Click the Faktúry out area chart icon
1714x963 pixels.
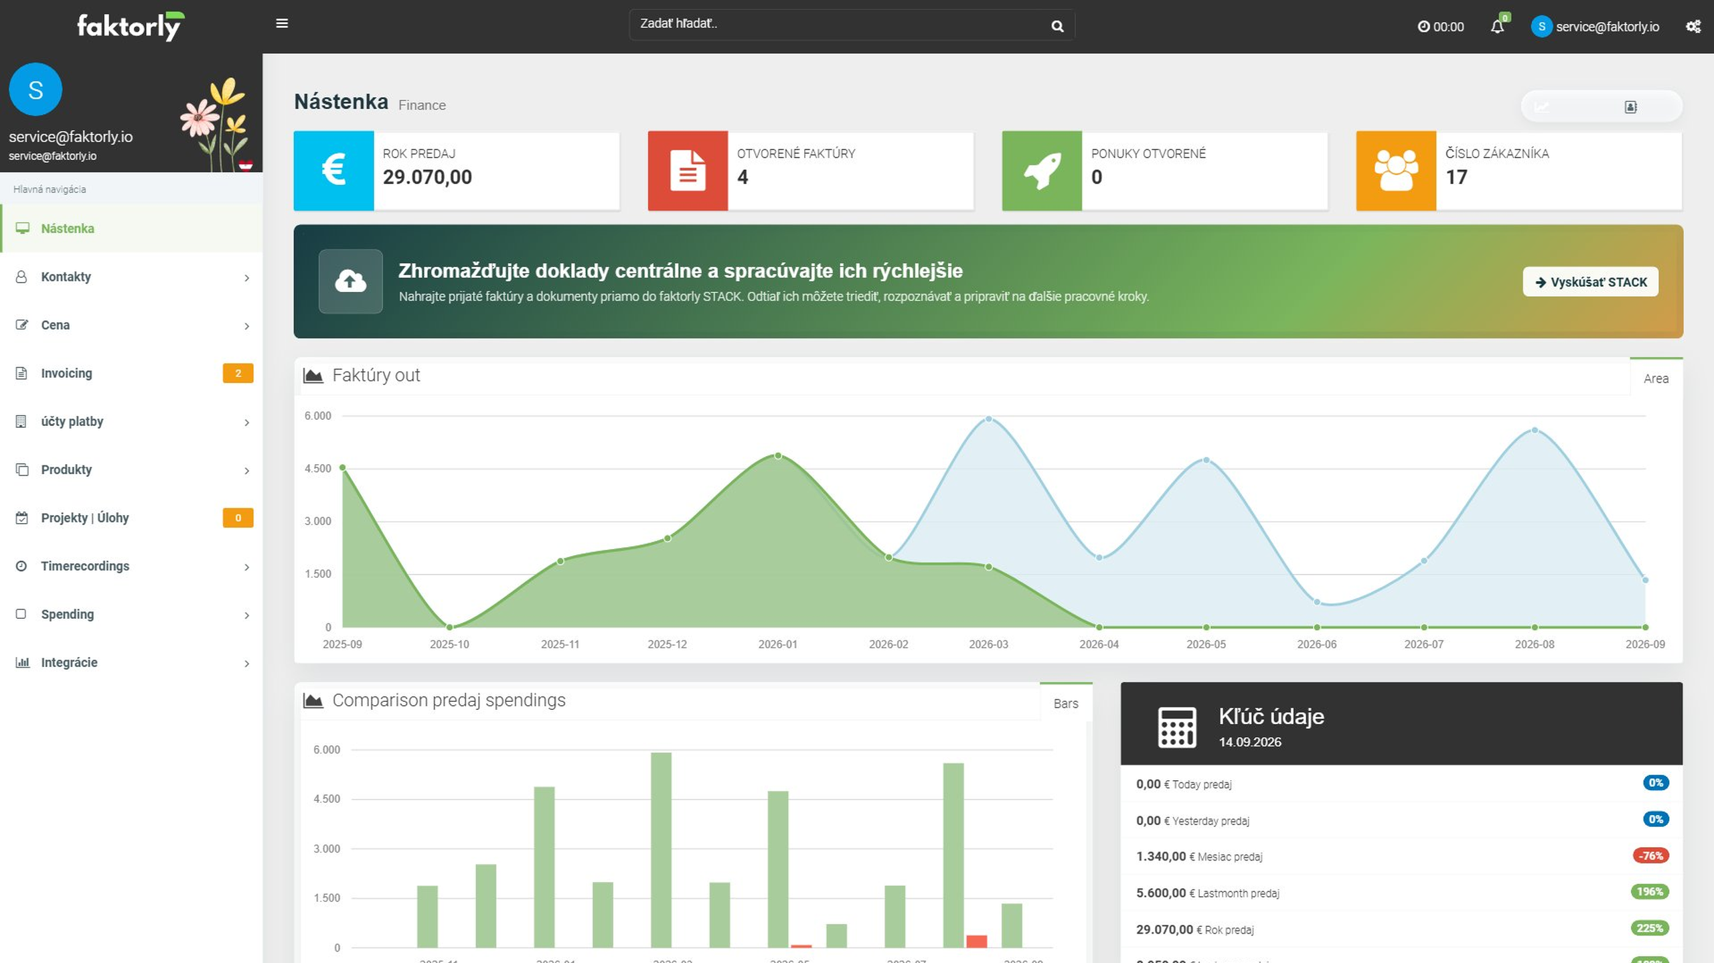point(313,376)
